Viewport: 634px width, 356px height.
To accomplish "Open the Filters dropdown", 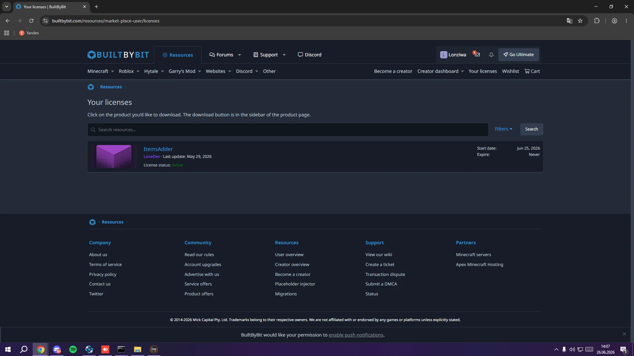I will pyautogui.click(x=504, y=129).
